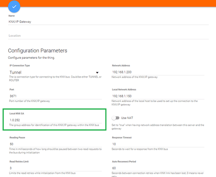216x177 pixels.
Task: Click the Auto Reconnect Period field showing 60
Action: coord(159,168)
